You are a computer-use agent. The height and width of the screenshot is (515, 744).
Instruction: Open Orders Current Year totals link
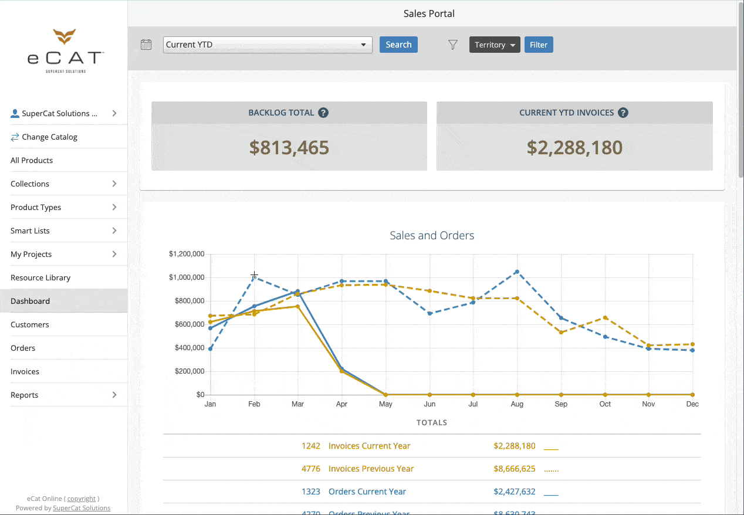coord(367,492)
